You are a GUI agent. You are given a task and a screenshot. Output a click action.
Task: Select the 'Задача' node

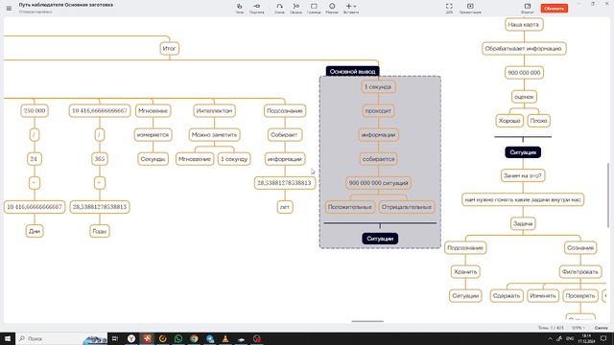[523, 223]
